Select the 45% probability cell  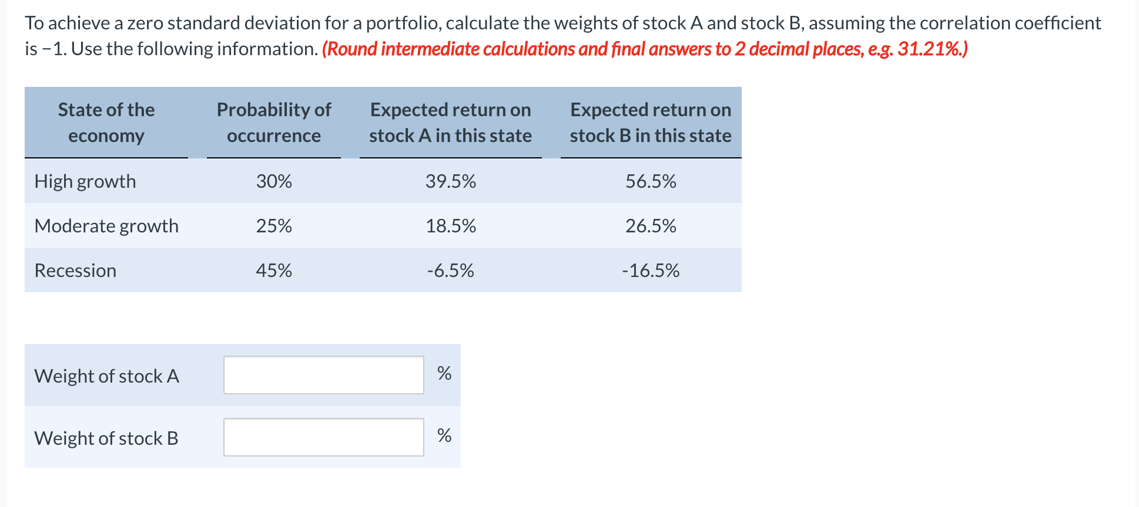[273, 270]
